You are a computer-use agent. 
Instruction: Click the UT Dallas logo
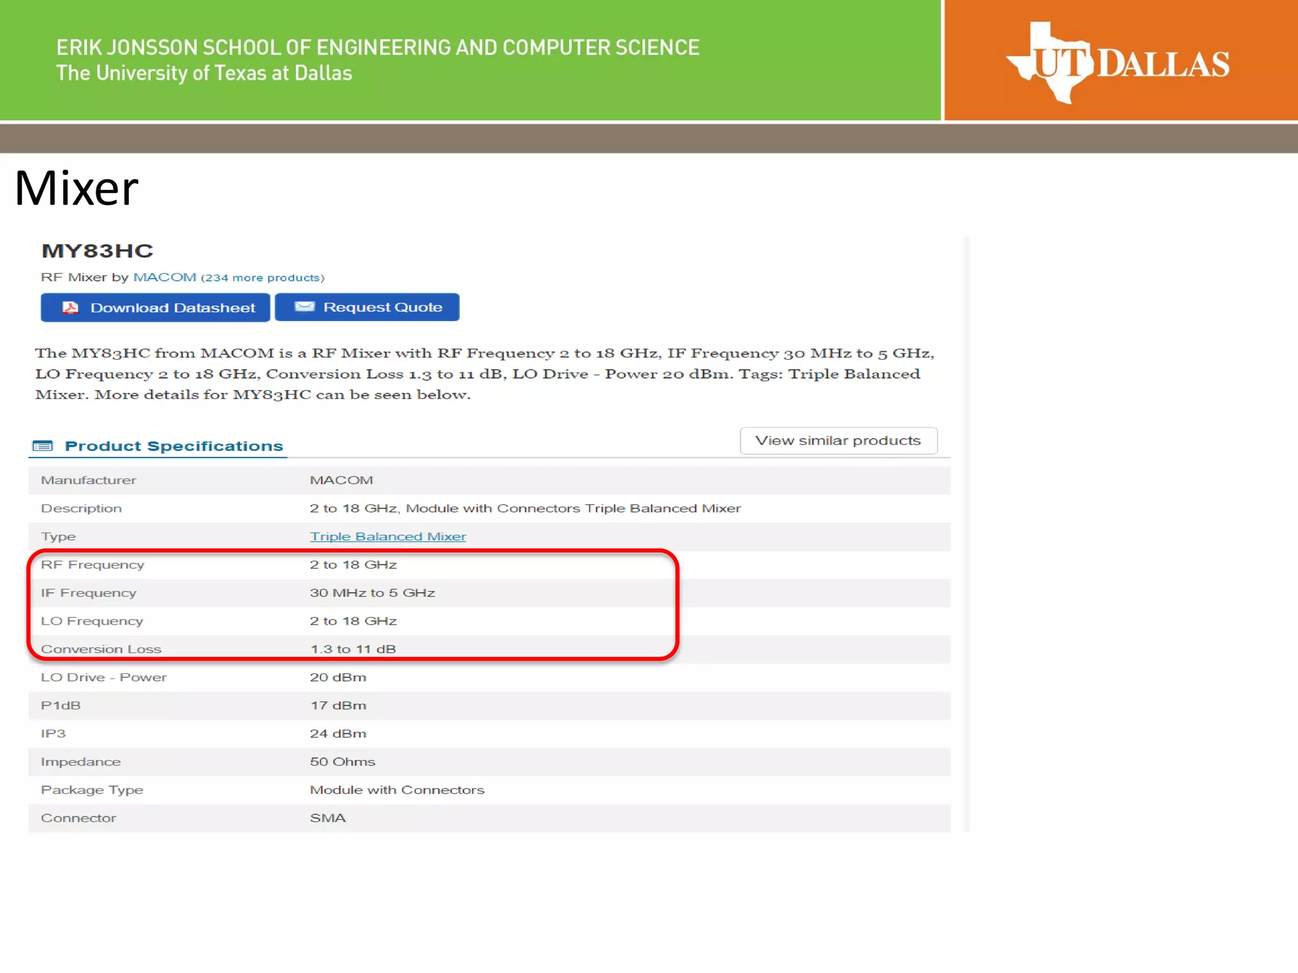(x=1118, y=63)
